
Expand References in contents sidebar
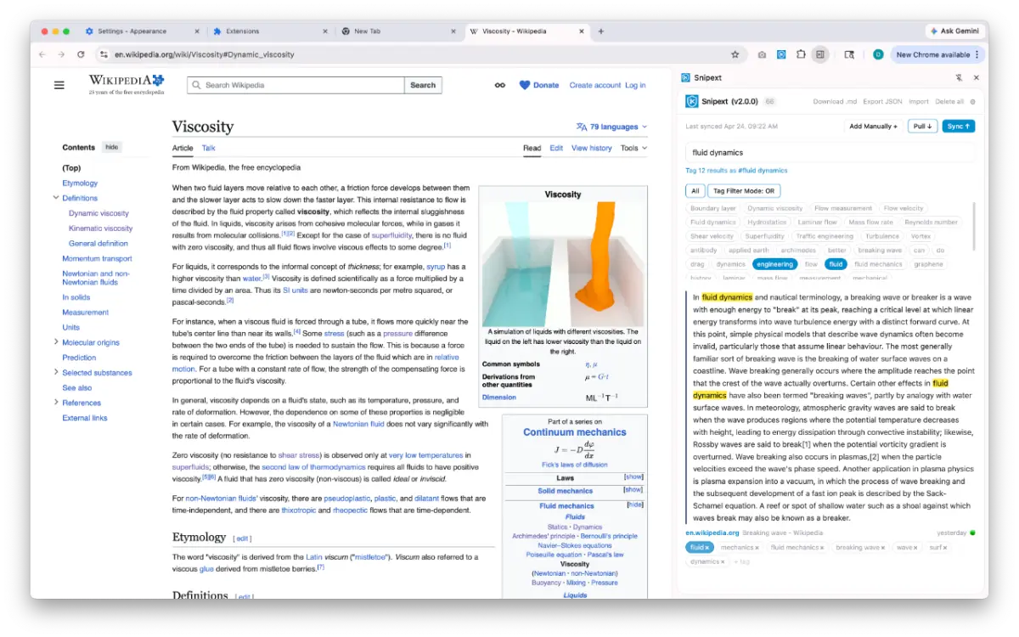(x=55, y=403)
